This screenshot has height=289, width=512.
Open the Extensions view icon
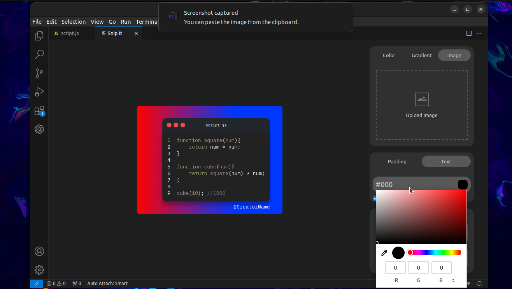[x=39, y=111]
